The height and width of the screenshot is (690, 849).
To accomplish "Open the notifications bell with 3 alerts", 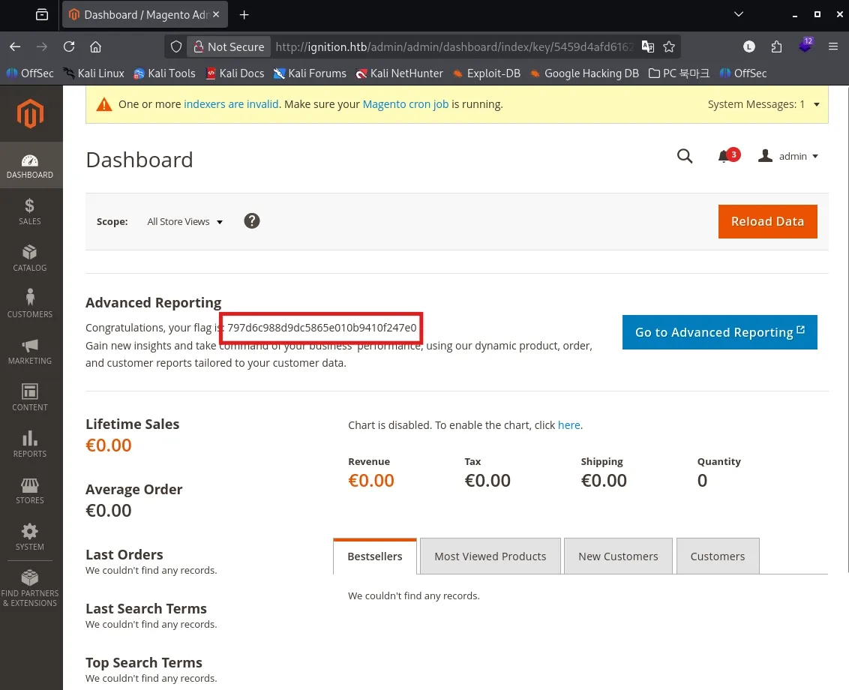I will 727,156.
